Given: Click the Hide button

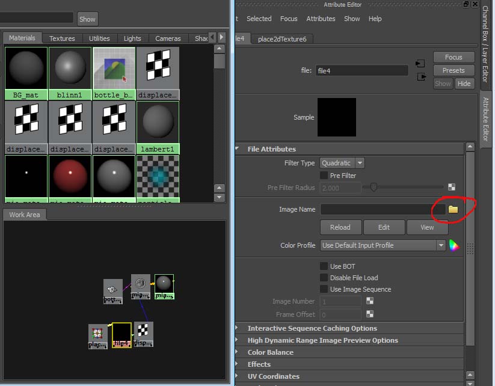Looking at the screenshot, I should click(464, 84).
